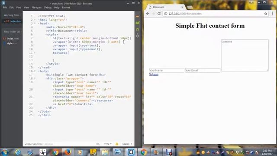Open index.html in the project file tree
This screenshot has height=156, width=277.
pos(13,39)
